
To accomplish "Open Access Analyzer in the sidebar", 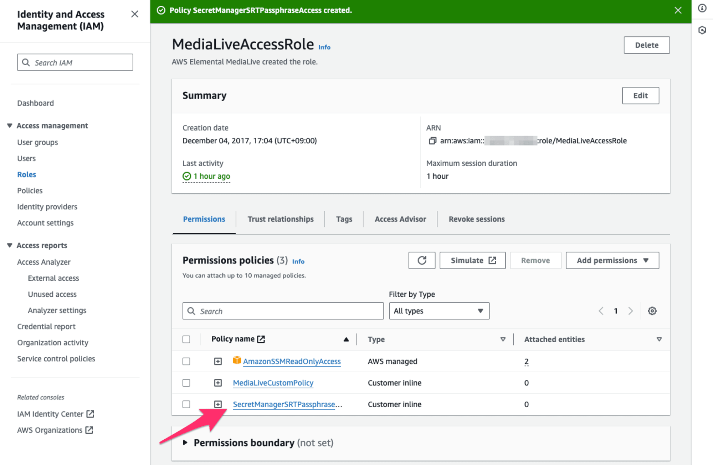I will (44, 262).
